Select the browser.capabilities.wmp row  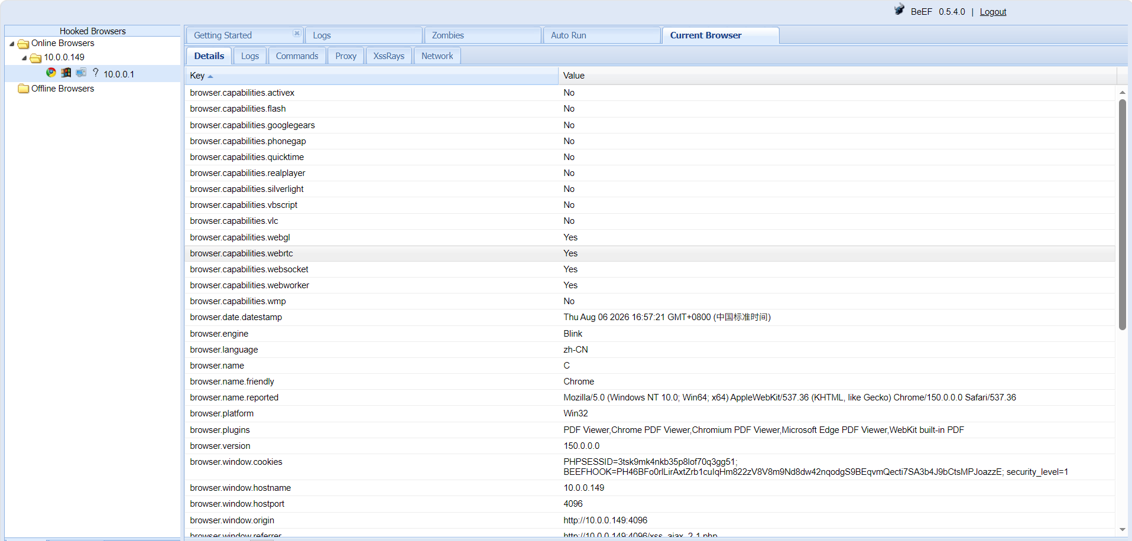[650, 301]
